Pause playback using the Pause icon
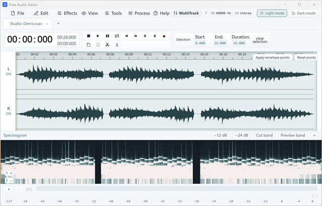Viewport: 322px width, 206px height. point(107,36)
